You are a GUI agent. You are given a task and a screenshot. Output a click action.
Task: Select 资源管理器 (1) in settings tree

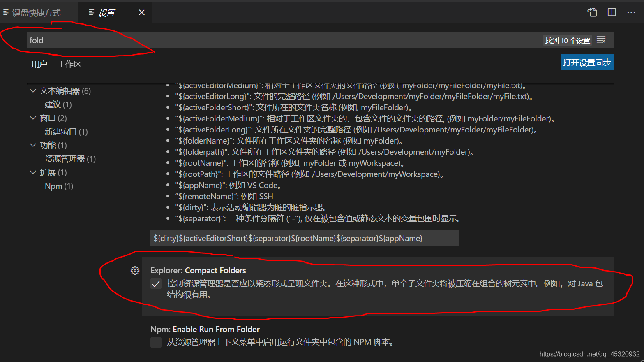click(70, 159)
